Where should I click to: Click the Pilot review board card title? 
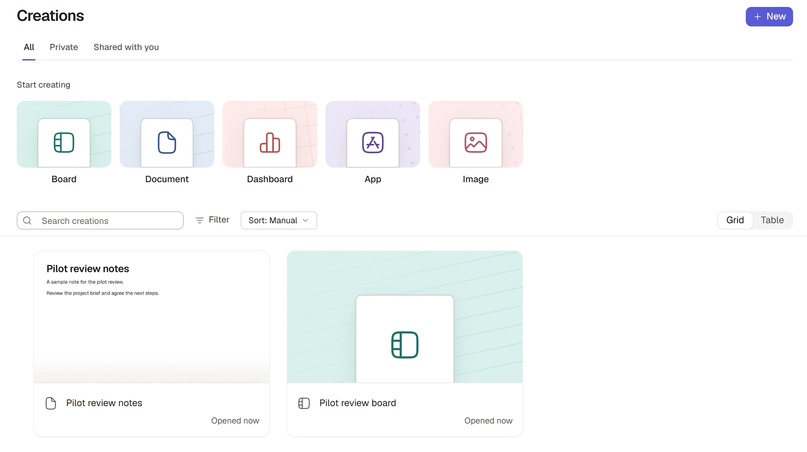coord(358,403)
